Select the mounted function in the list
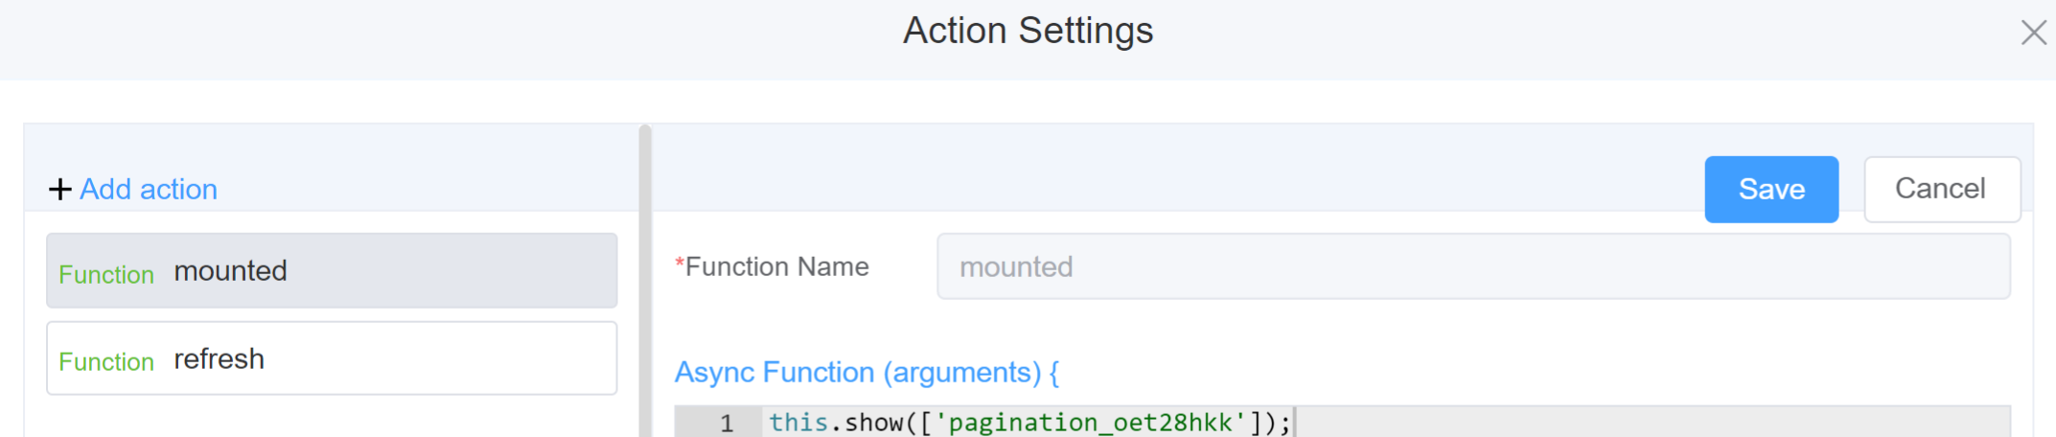This screenshot has width=2056, height=437. coord(332,271)
